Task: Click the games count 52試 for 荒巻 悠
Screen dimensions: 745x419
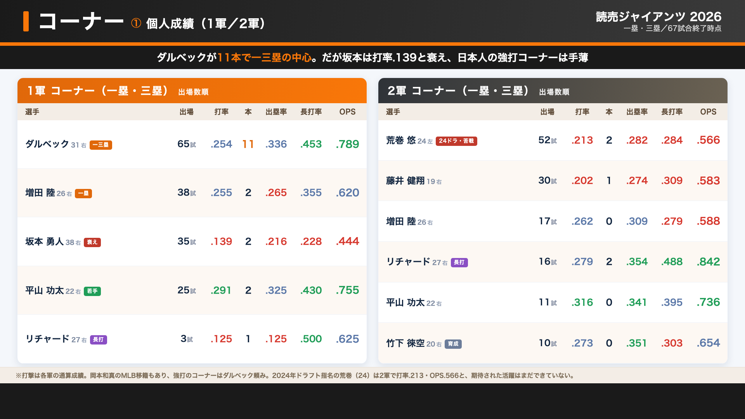Action: 547,140
